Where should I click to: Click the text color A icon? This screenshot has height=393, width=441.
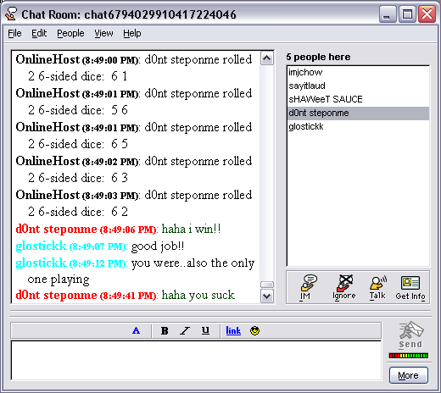point(136,330)
